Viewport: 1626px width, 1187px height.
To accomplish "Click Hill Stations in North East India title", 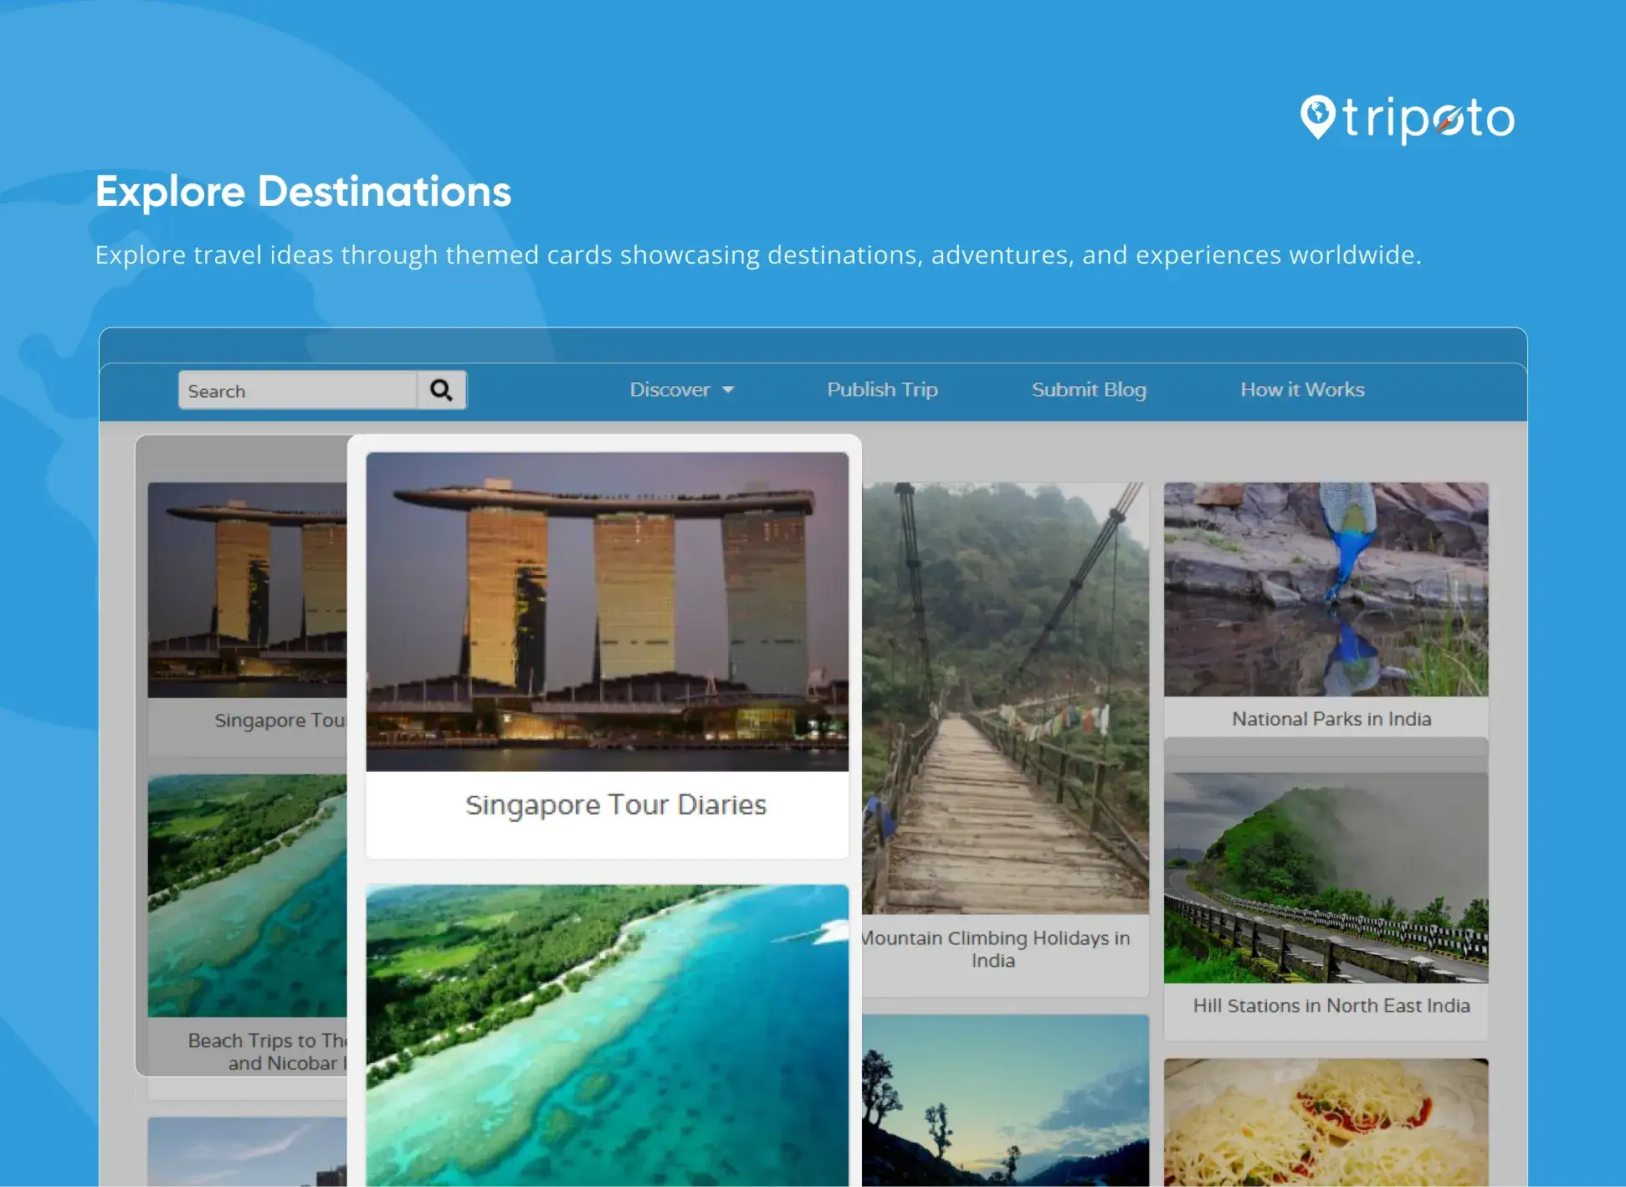I will pyautogui.click(x=1331, y=1005).
